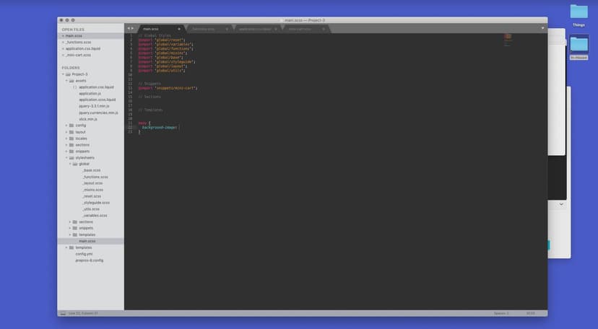
Task: Expand the config folder
Action: coord(66,126)
